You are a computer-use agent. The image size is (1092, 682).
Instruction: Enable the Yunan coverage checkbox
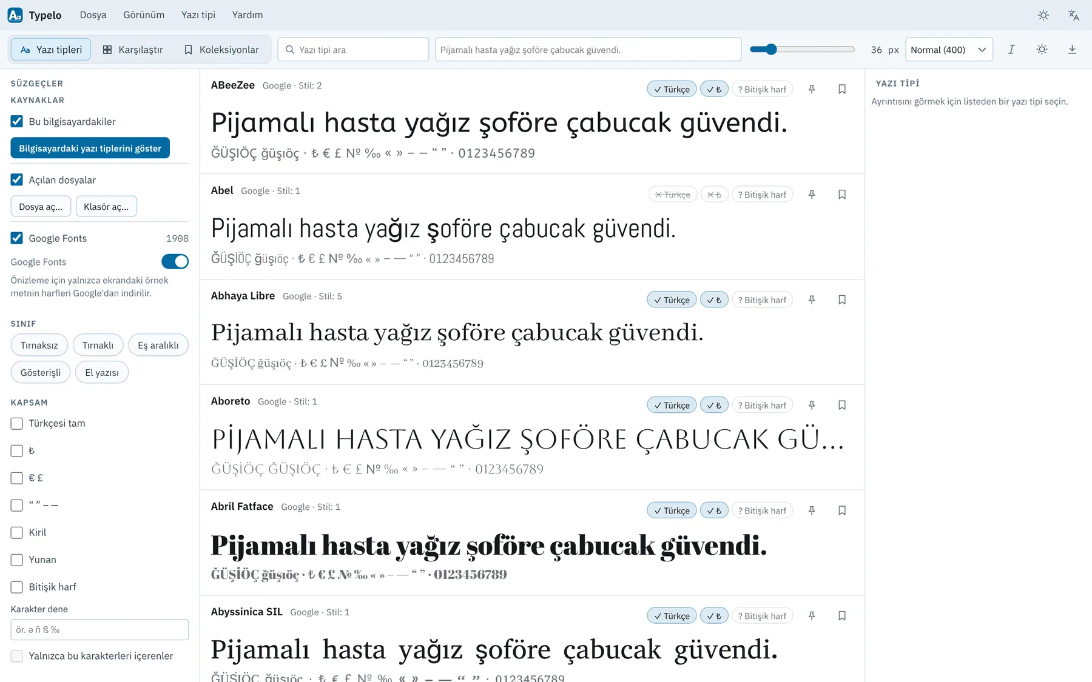coord(17,560)
